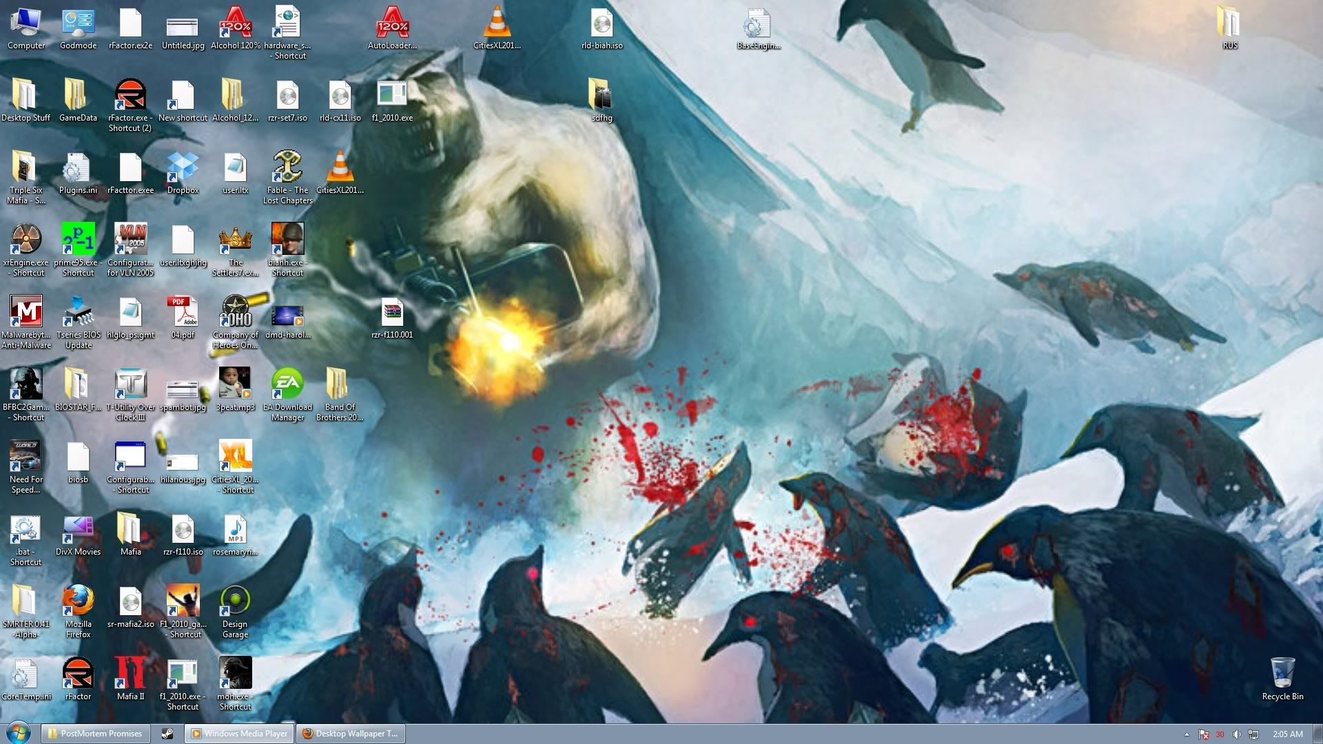Click the Steam taskbar icon
Image resolution: width=1323 pixels, height=744 pixels.
167,734
